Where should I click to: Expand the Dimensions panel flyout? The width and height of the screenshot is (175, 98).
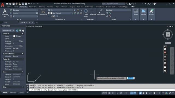pyautogui.click(x=60, y=19)
